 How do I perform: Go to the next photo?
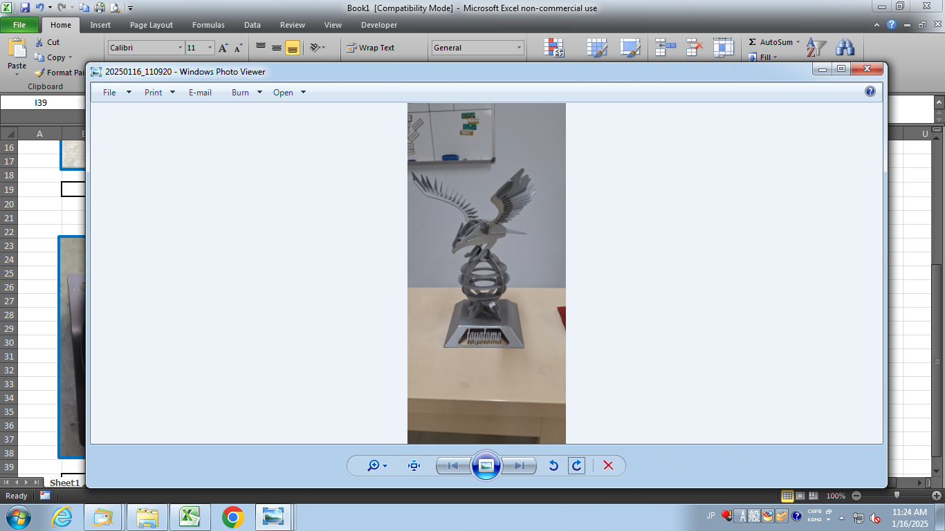519,465
